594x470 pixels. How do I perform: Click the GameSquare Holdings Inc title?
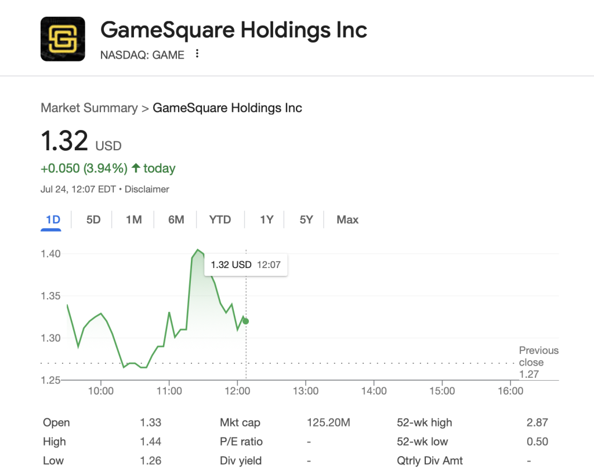coord(234,30)
